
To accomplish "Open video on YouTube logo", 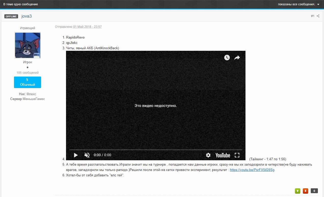I will pyautogui.click(x=223, y=155).
